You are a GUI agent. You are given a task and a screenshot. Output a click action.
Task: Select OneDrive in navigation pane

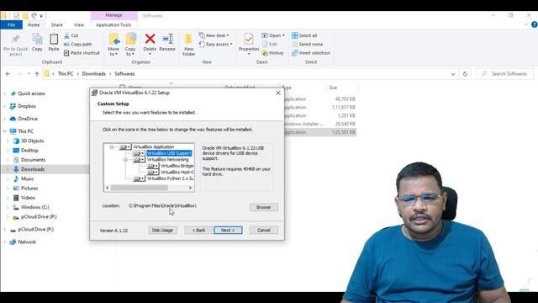[28, 119]
